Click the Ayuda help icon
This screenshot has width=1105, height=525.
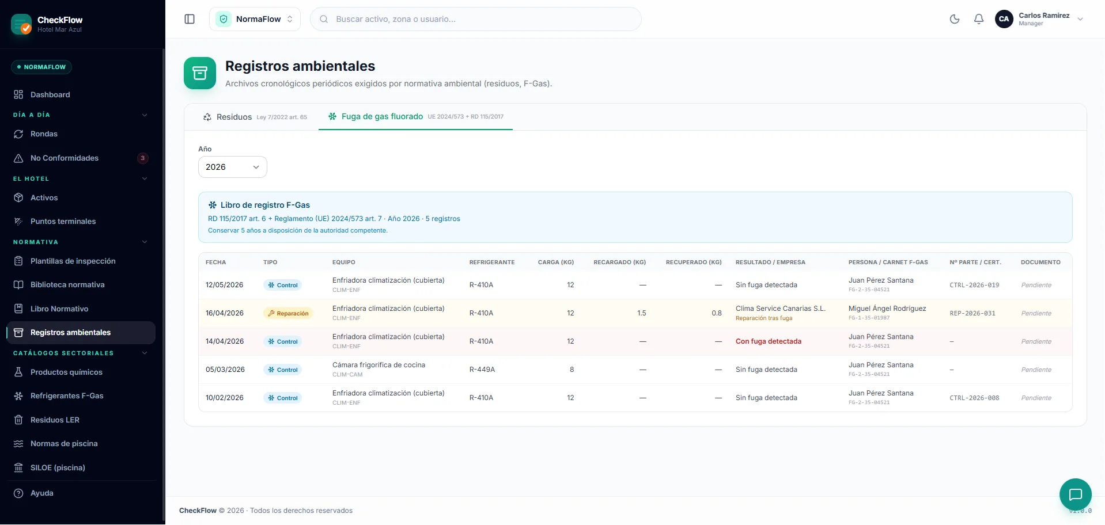coord(18,493)
